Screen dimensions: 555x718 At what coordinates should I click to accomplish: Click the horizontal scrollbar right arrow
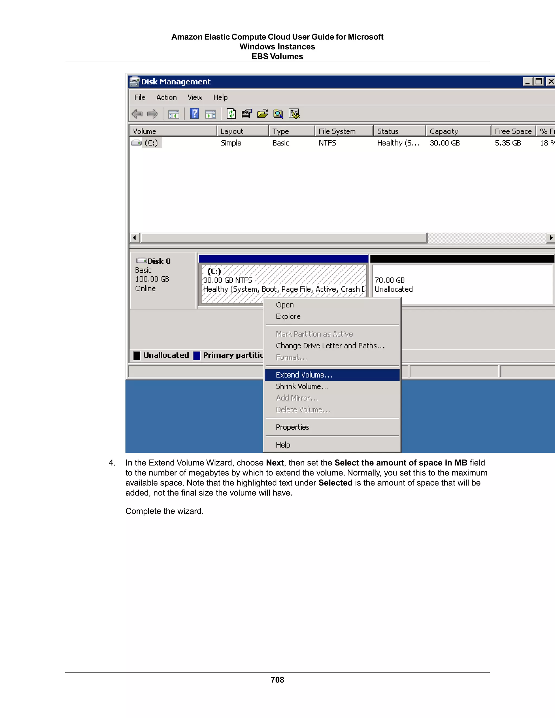pos(551,237)
